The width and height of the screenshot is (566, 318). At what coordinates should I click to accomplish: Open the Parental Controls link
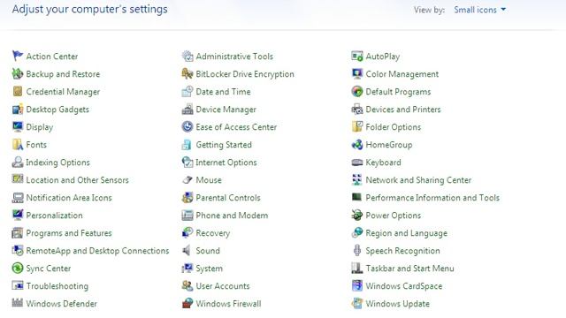coord(228,198)
